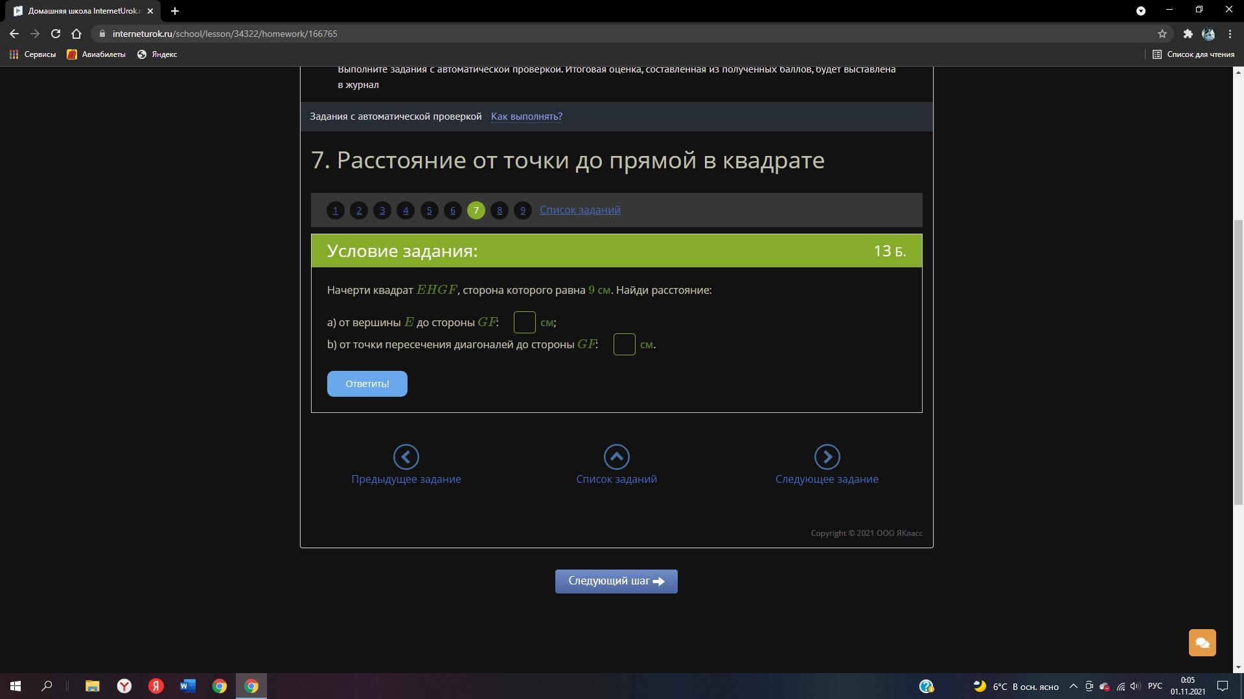Screen dimensions: 1244x699
Task: Click answer field for vertex E distance
Action: 524,322
